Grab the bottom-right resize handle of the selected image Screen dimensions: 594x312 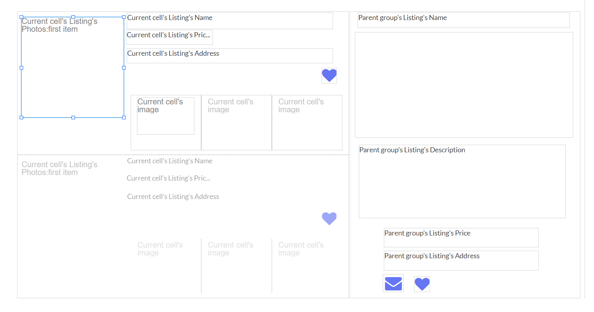coord(124,117)
